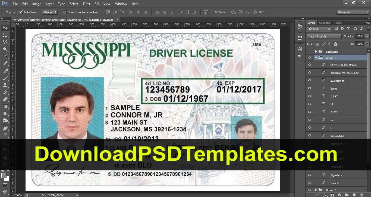
Task: Select the Brush tool
Action: click(x=5, y=78)
